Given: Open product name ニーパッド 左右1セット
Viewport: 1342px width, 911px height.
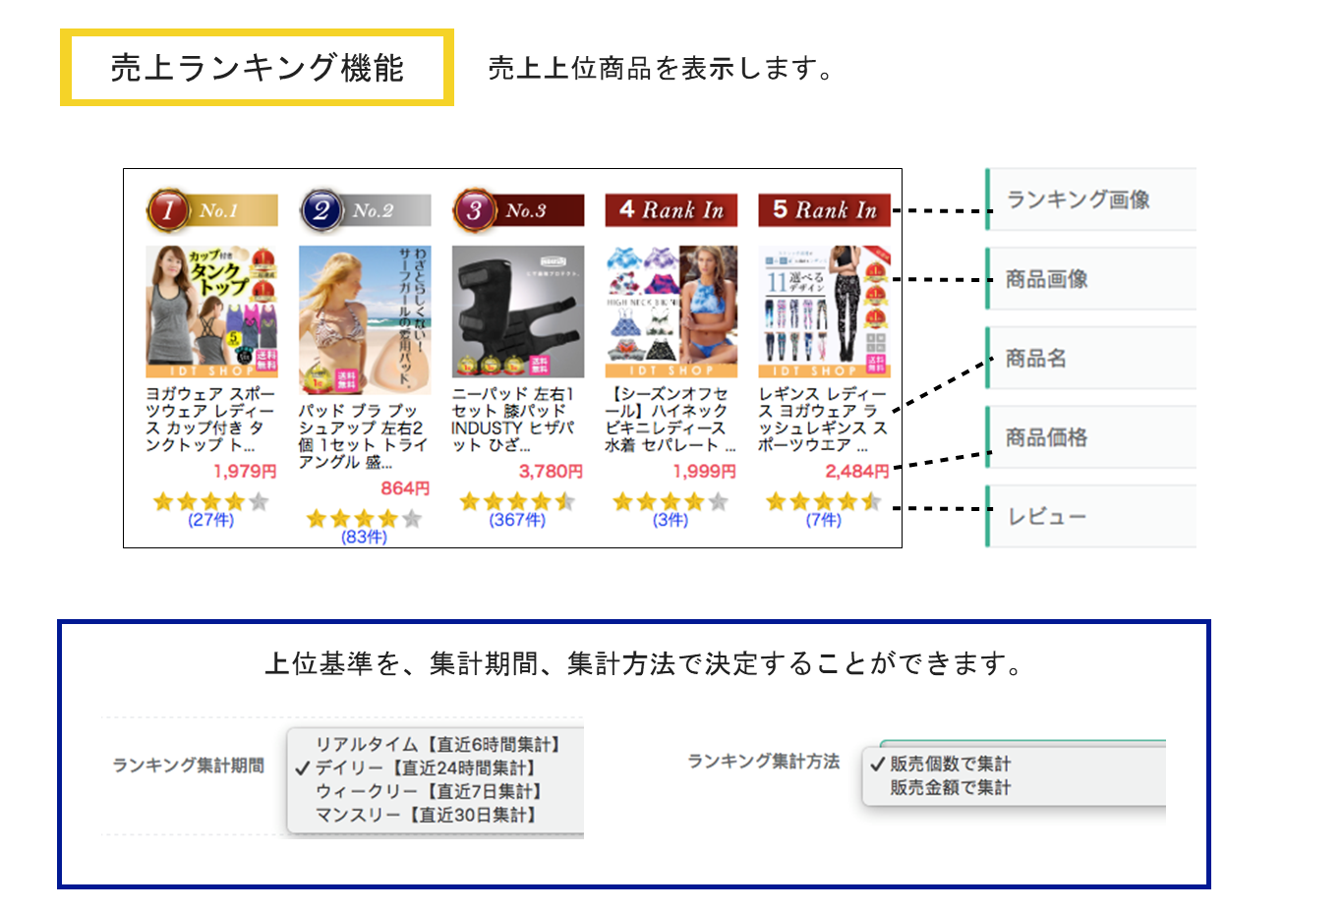Looking at the screenshot, I should [513, 420].
